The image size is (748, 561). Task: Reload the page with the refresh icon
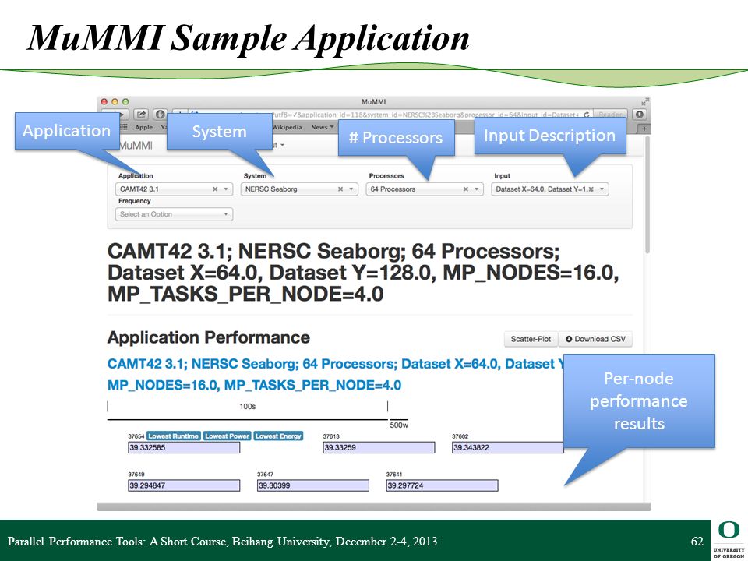point(586,115)
